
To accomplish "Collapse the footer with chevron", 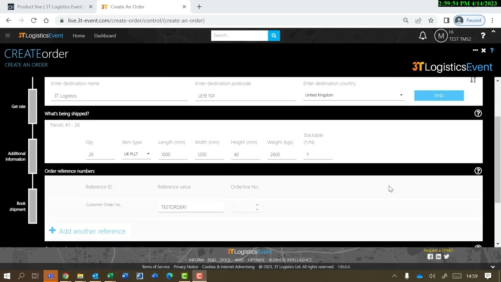I will [x=493, y=267].
